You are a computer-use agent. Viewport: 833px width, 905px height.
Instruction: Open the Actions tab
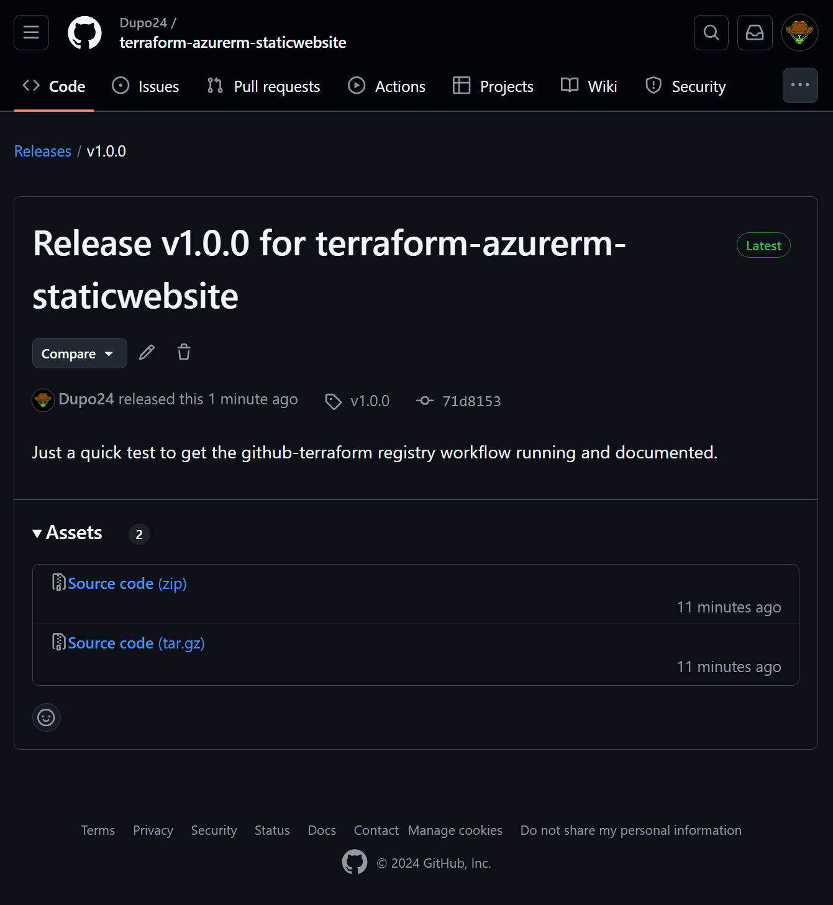386,86
